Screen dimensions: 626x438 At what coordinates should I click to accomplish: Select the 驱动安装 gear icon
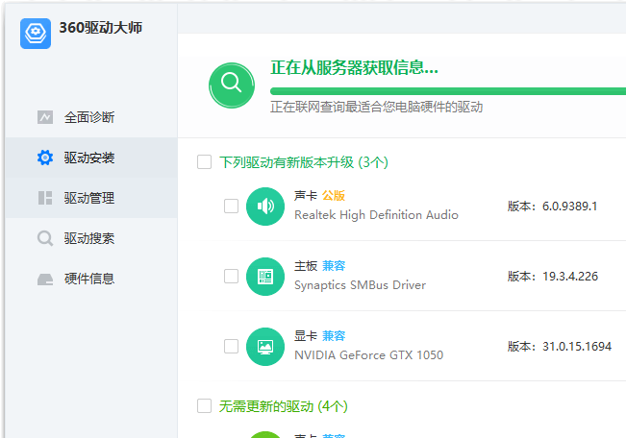(45, 158)
